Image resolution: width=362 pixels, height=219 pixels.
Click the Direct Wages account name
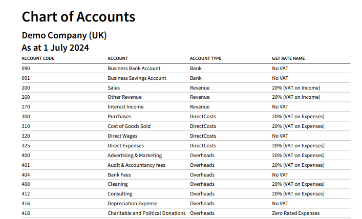[x=122, y=136]
